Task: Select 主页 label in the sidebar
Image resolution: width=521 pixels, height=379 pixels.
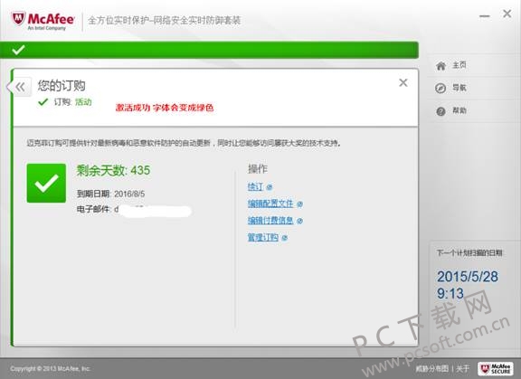Action: (x=459, y=65)
